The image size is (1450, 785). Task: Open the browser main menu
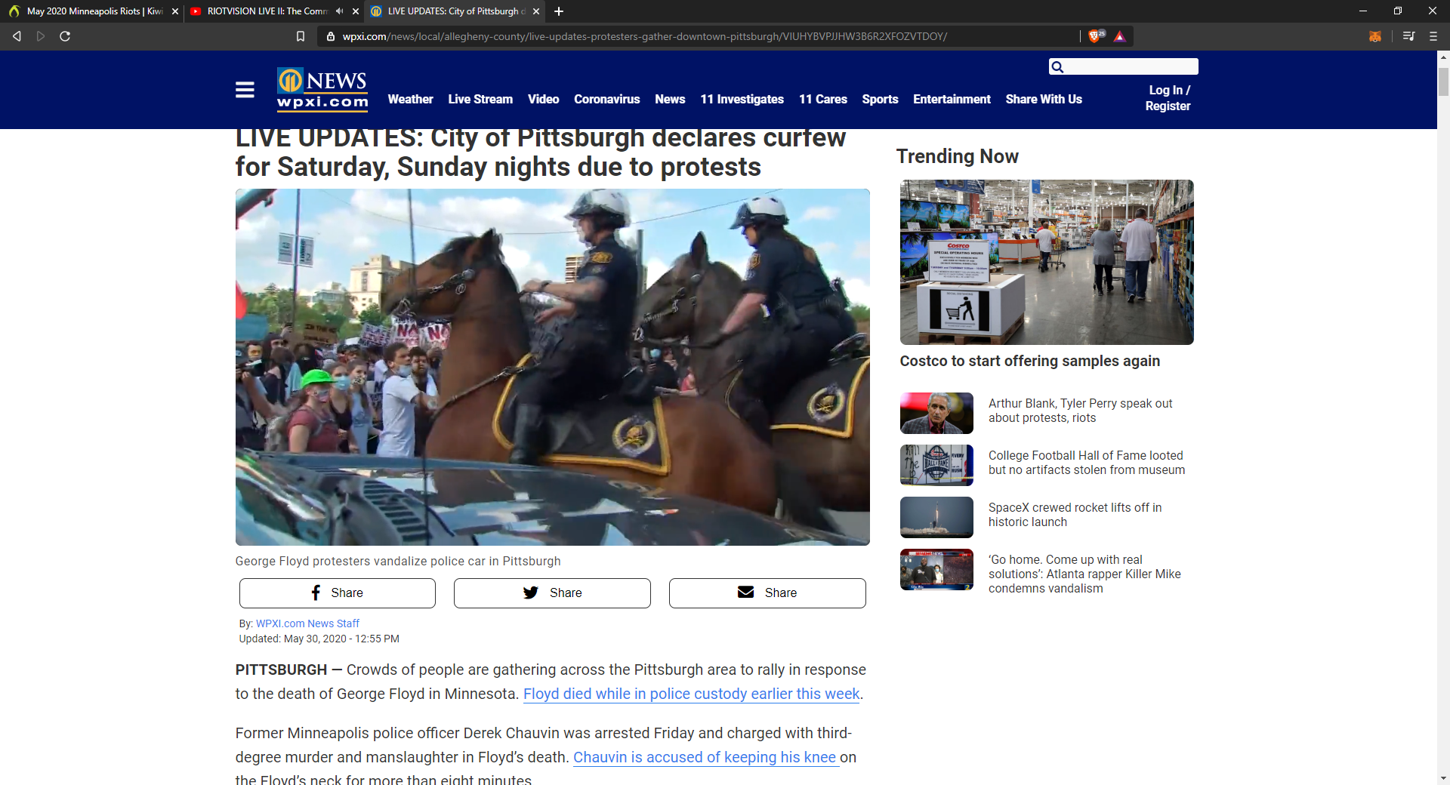click(1433, 36)
